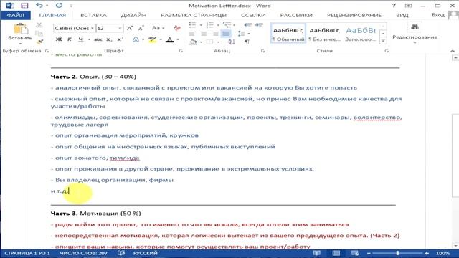Image resolution: width=459 pixels, height=258 pixels.
Task: Open the Font dialog launcher (Шрифт)
Action: coord(181,51)
